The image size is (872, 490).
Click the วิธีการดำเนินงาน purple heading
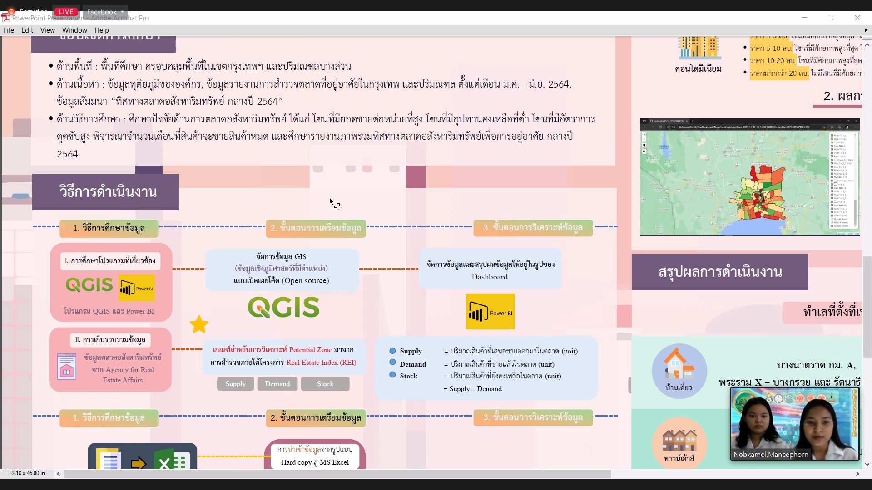click(106, 191)
